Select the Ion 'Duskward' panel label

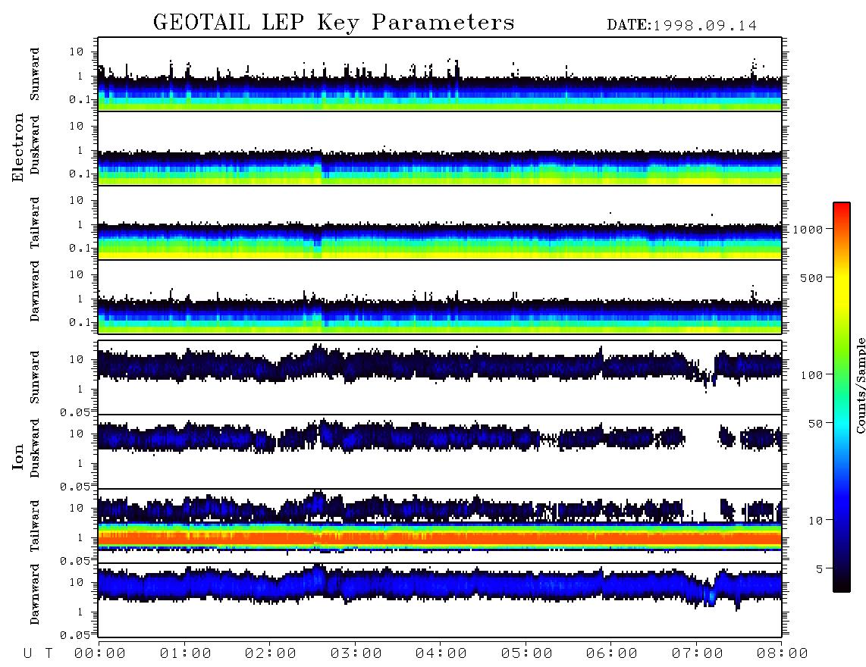pos(35,448)
